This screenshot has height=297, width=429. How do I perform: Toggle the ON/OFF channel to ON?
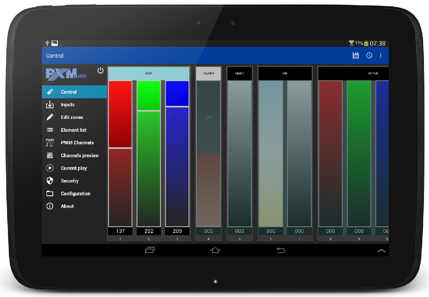(x=208, y=118)
